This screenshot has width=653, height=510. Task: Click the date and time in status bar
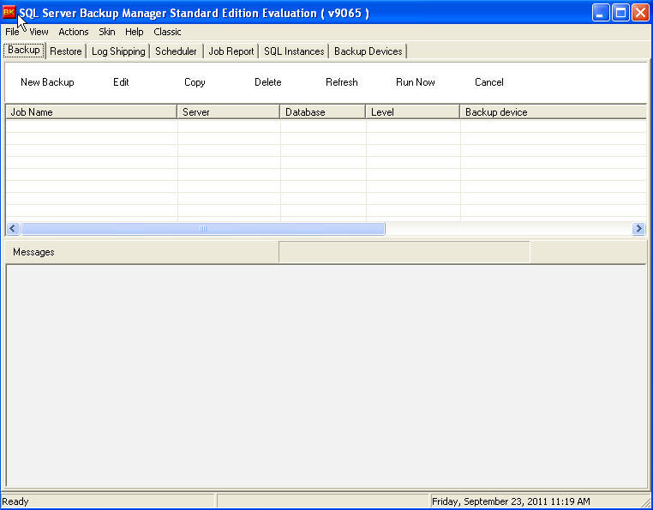click(x=511, y=501)
